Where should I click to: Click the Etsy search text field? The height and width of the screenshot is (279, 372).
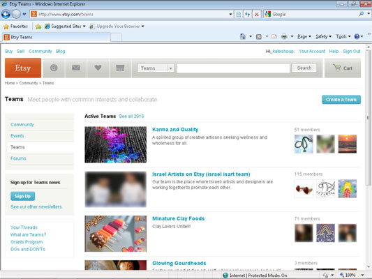pyautogui.click(x=233, y=68)
